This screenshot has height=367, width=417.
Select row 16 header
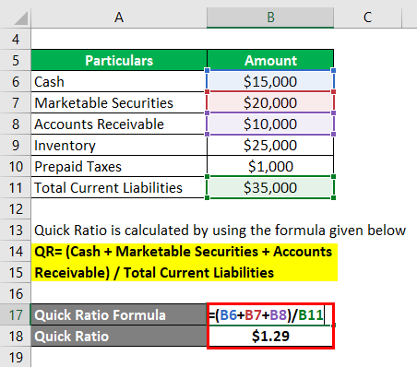16,293
